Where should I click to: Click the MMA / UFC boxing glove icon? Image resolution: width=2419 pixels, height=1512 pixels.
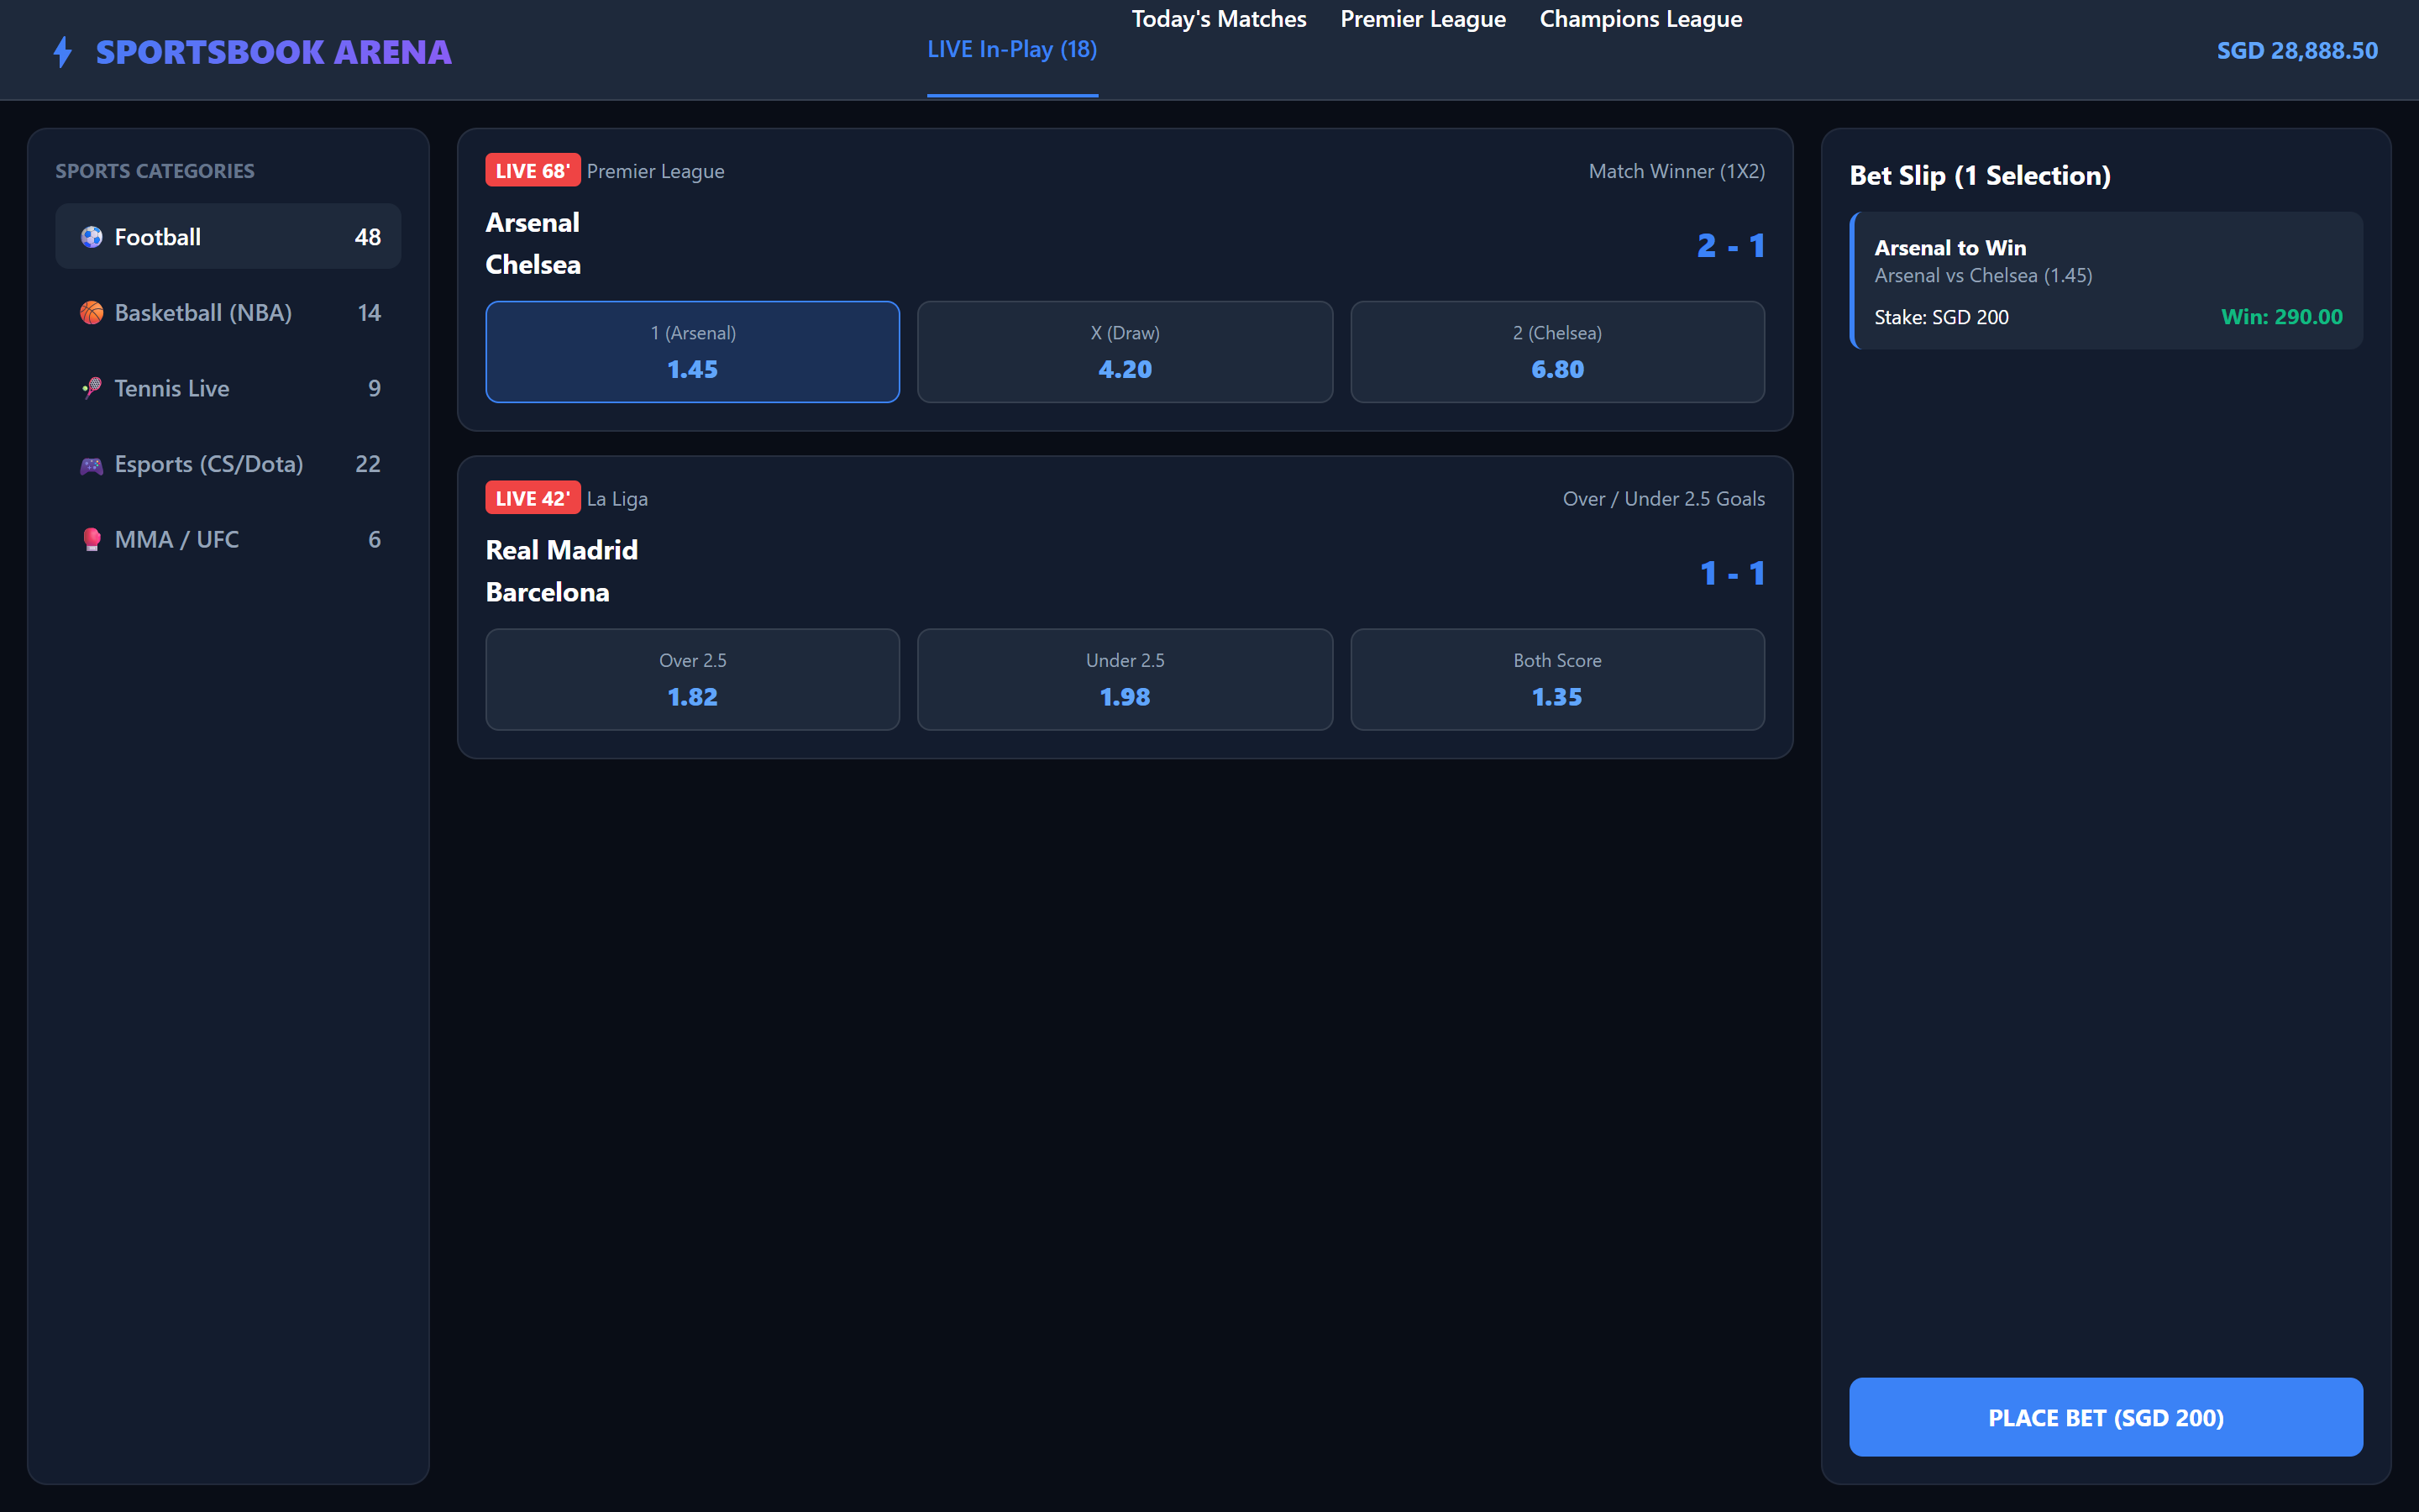point(92,540)
